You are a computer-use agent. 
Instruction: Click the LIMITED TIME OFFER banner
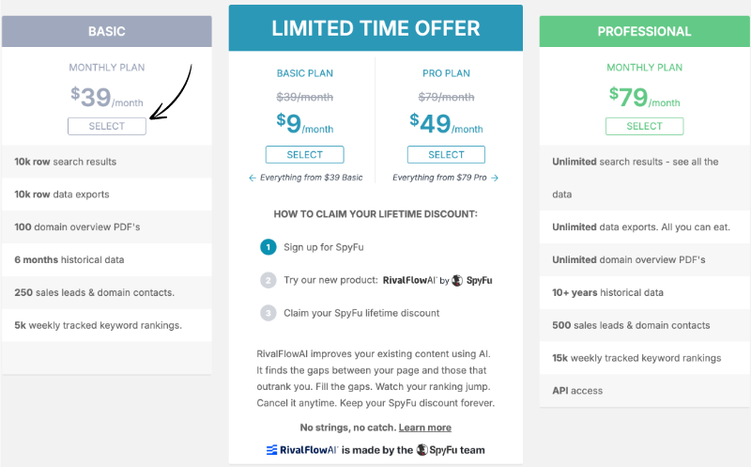pos(376,28)
